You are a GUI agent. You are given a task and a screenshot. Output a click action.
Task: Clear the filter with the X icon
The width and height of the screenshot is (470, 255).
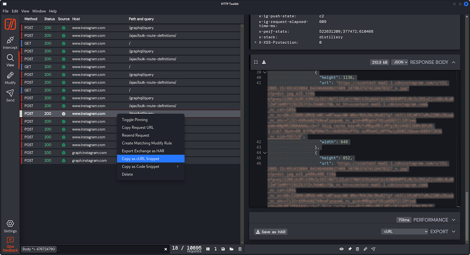tap(166, 249)
